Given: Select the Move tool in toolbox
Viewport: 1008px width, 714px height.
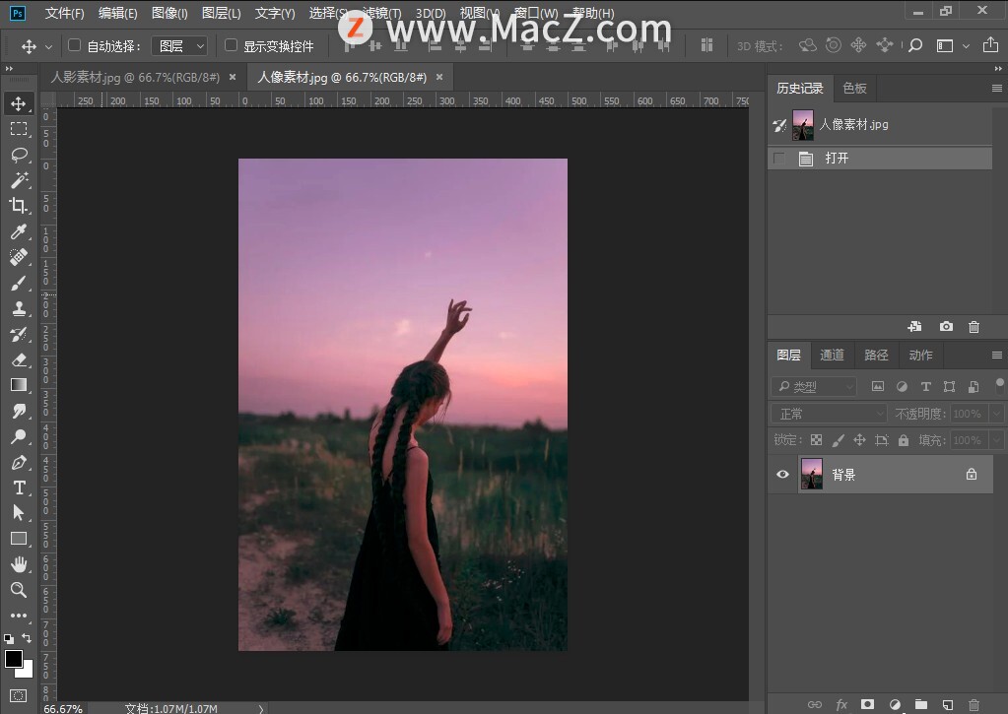Looking at the screenshot, I should (19, 103).
